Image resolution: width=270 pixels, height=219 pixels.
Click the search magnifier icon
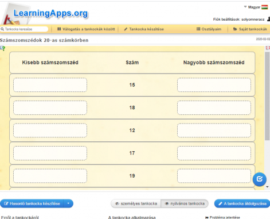[2, 29]
